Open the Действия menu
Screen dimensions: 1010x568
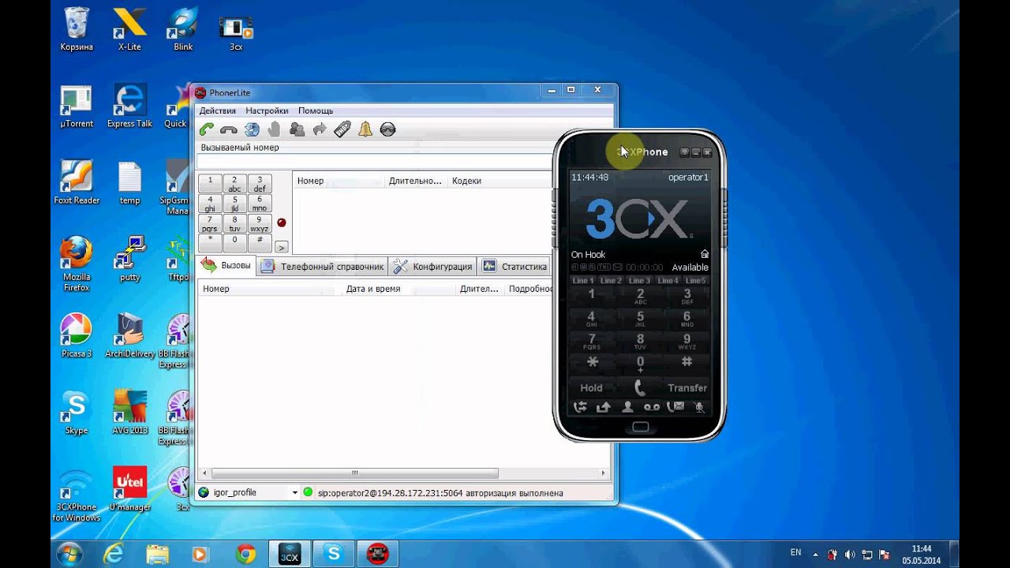point(218,110)
